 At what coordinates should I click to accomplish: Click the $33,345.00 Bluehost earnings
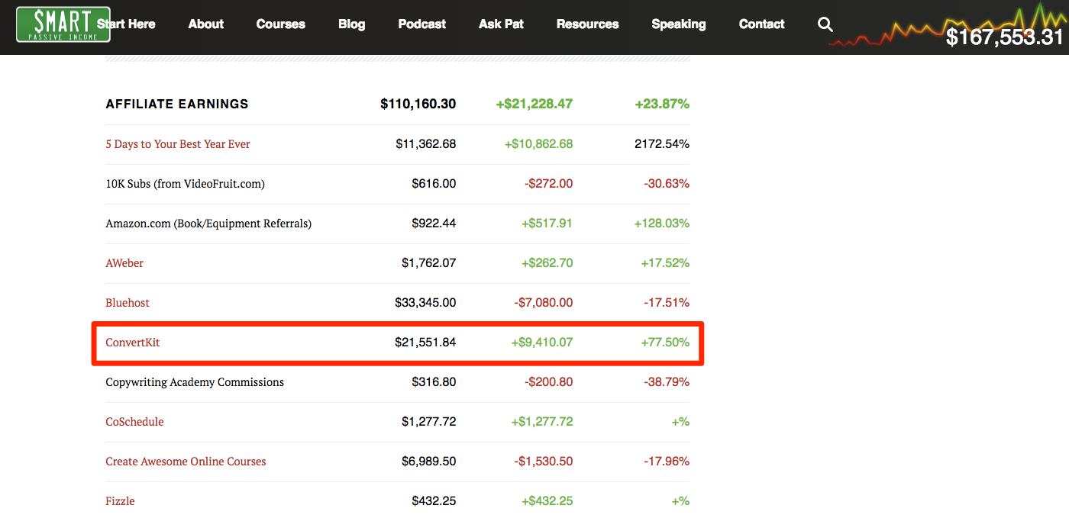(426, 303)
